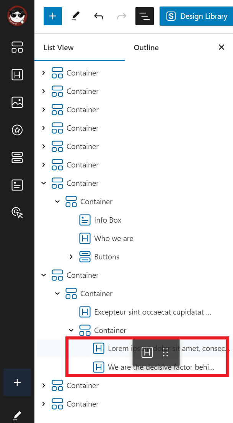Select the star Icon block in sidebar
Viewport: 233px width, 423px height.
17,130
